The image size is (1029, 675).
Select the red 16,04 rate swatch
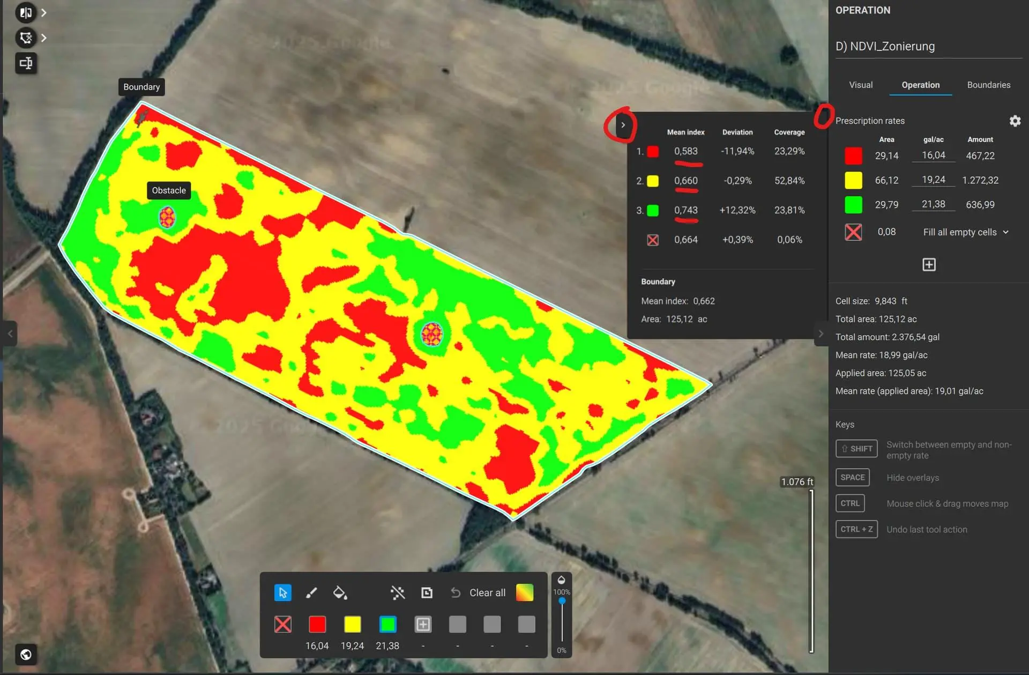pos(317,624)
